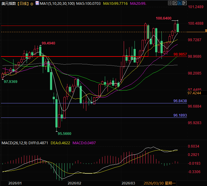Click the 100.4888 axis value
The image size is (207, 186).
pos(196,23)
